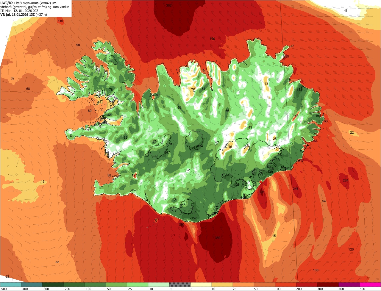Click the legend swatch between 10 and 25
This screenshot has width=381, height=291.
[x=222, y=284]
